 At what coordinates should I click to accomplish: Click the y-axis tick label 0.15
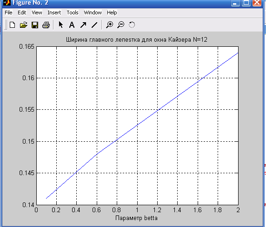coord(28,141)
